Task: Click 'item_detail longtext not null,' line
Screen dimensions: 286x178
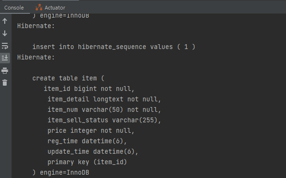Action: (104, 99)
